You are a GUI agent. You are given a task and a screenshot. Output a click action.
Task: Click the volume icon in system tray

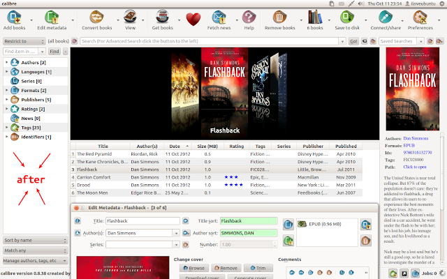coord(361,3)
